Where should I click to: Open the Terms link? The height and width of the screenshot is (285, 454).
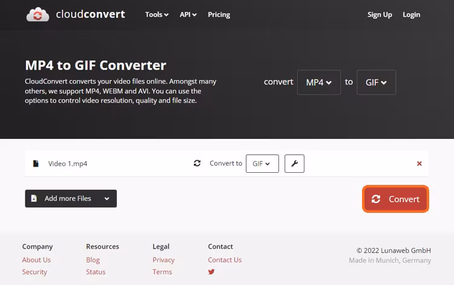(x=162, y=272)
